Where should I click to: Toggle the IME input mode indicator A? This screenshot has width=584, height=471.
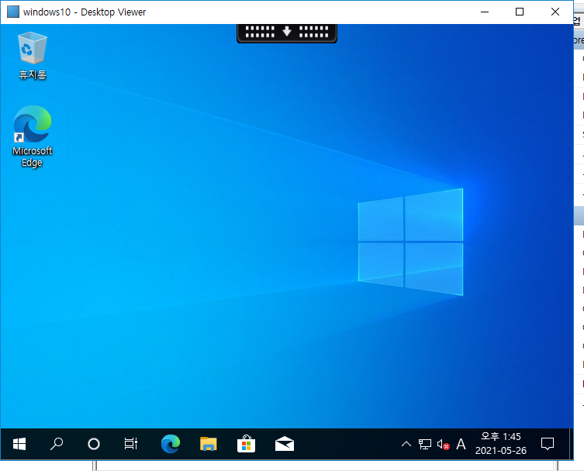pyautogui.click(x=461, y=444)
